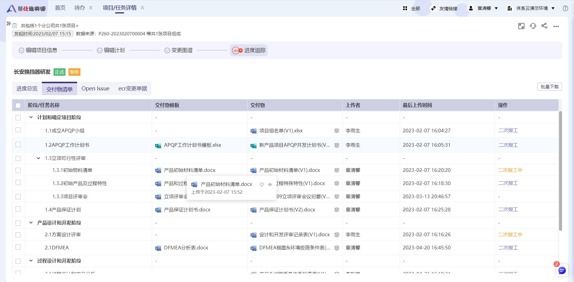This screenshot has width=574, height=282.
Task: Open the floating chat bubble icon
Action: tap(562, 270)
